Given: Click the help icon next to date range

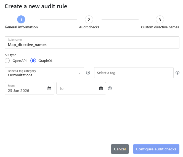Looking at the screenshot, I should tap(110, 88).
